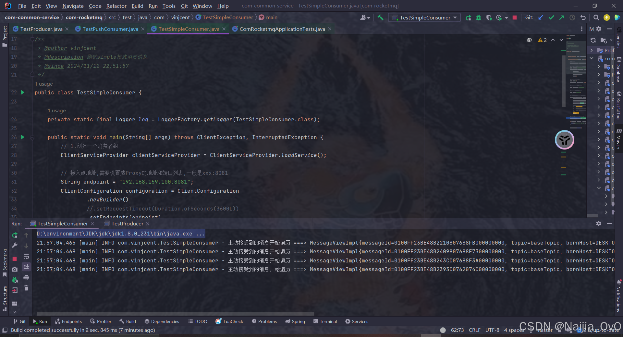Start debugging with the bug icon
The width and height of the screenshot is (623, 337).
click(x=479, y=18)
